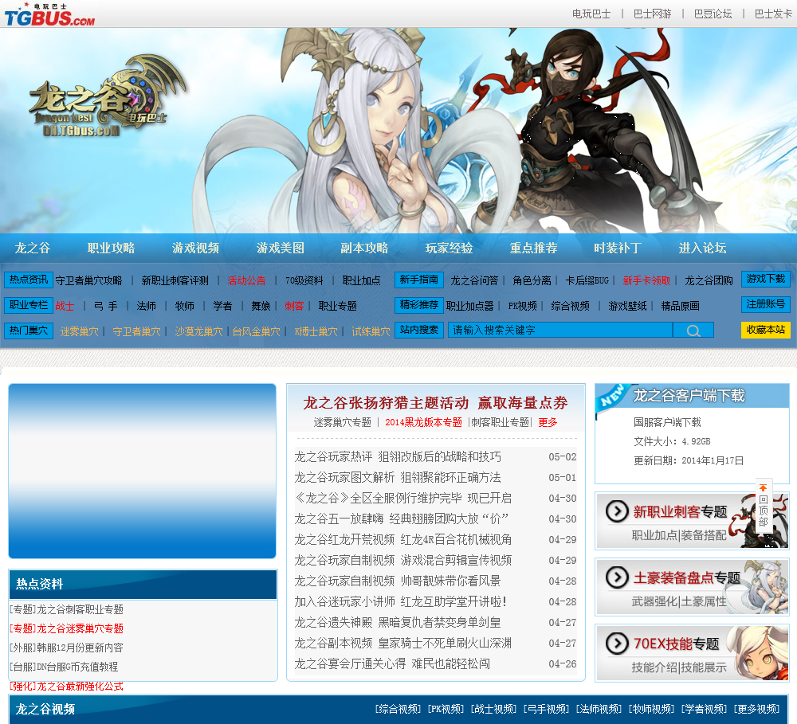Screen dimensions: 797x724
Task: Click the yellow 收藏本站 button
Action: coord(765,330)
